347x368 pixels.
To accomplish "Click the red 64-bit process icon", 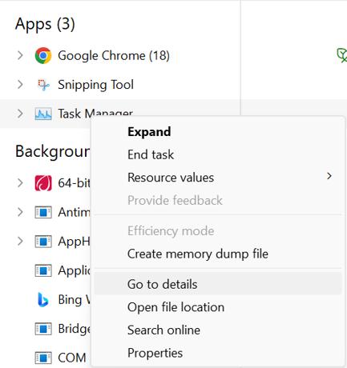I will [43, 183].
